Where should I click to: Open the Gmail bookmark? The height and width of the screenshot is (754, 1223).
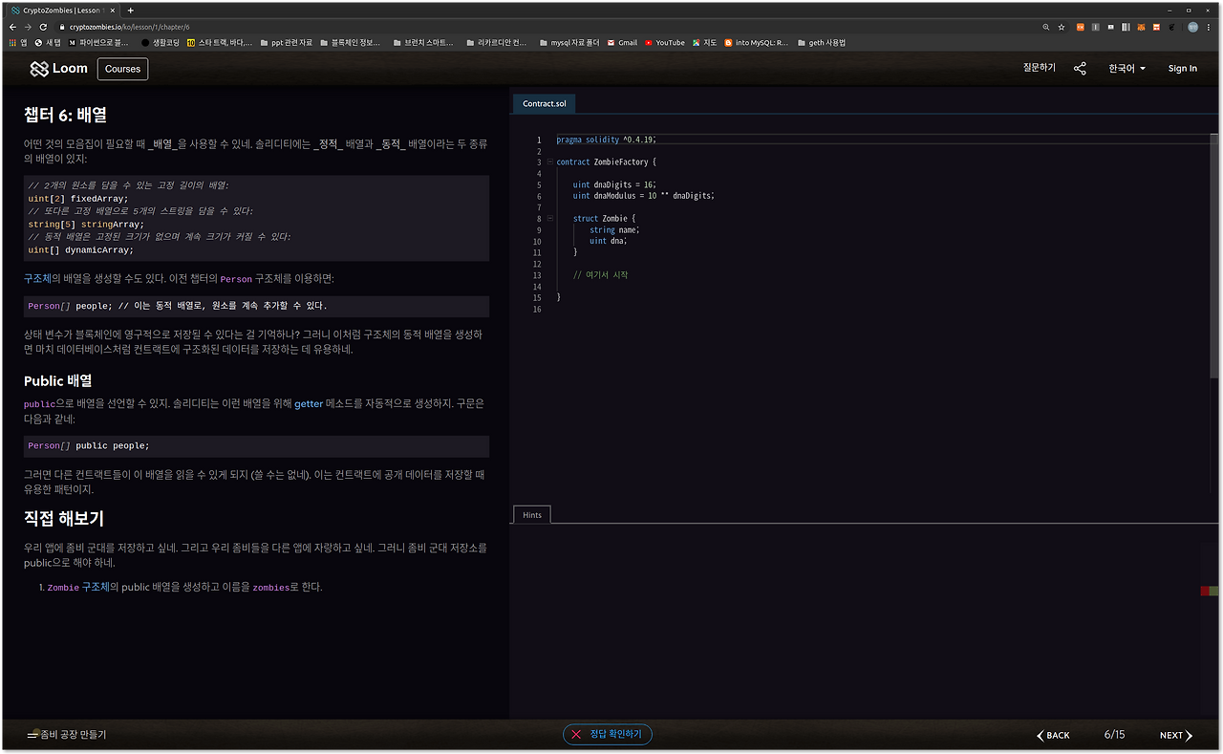coord(622,43)
